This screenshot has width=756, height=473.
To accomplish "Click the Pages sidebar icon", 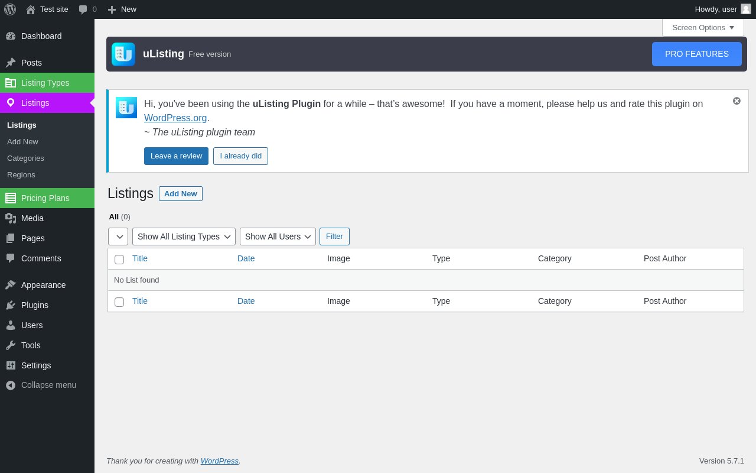I will (x=11, y=238).
